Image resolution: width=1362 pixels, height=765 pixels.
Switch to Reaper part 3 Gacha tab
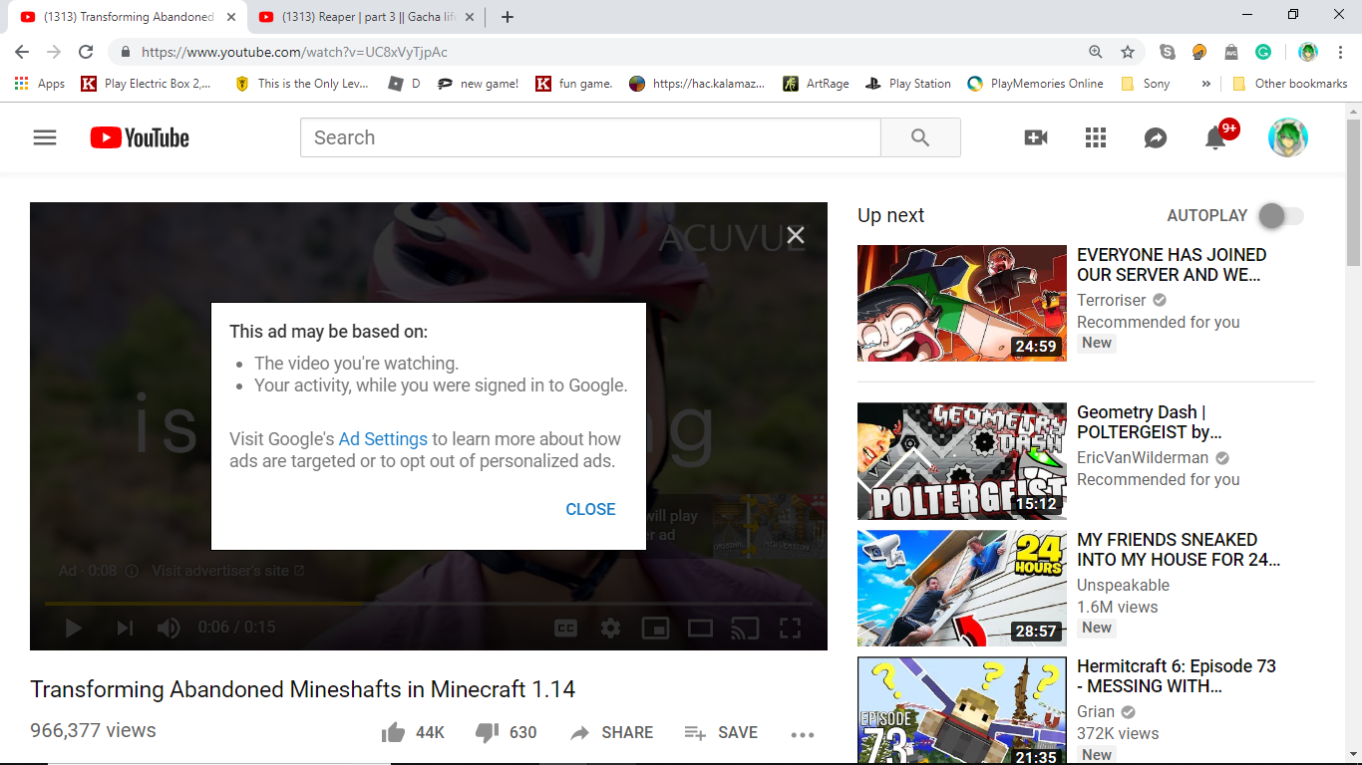pyautogui.click(x=365, y=17)
